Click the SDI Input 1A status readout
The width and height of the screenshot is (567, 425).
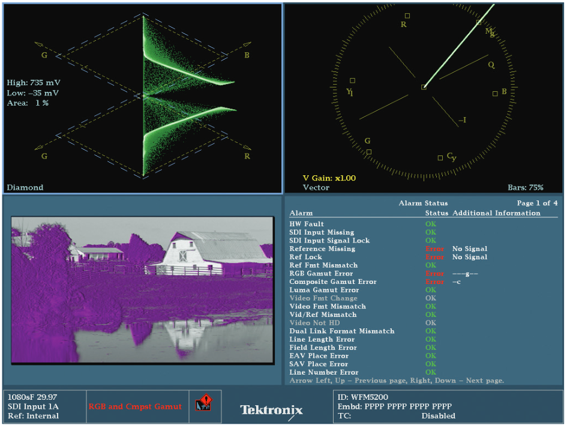click(33, 406)
